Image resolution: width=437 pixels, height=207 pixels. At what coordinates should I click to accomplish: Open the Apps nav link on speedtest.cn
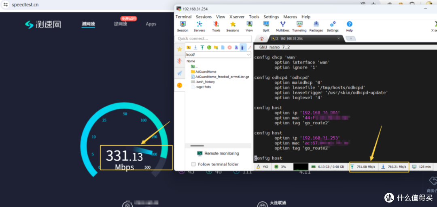pyautogui.click(x=151, y=24)
